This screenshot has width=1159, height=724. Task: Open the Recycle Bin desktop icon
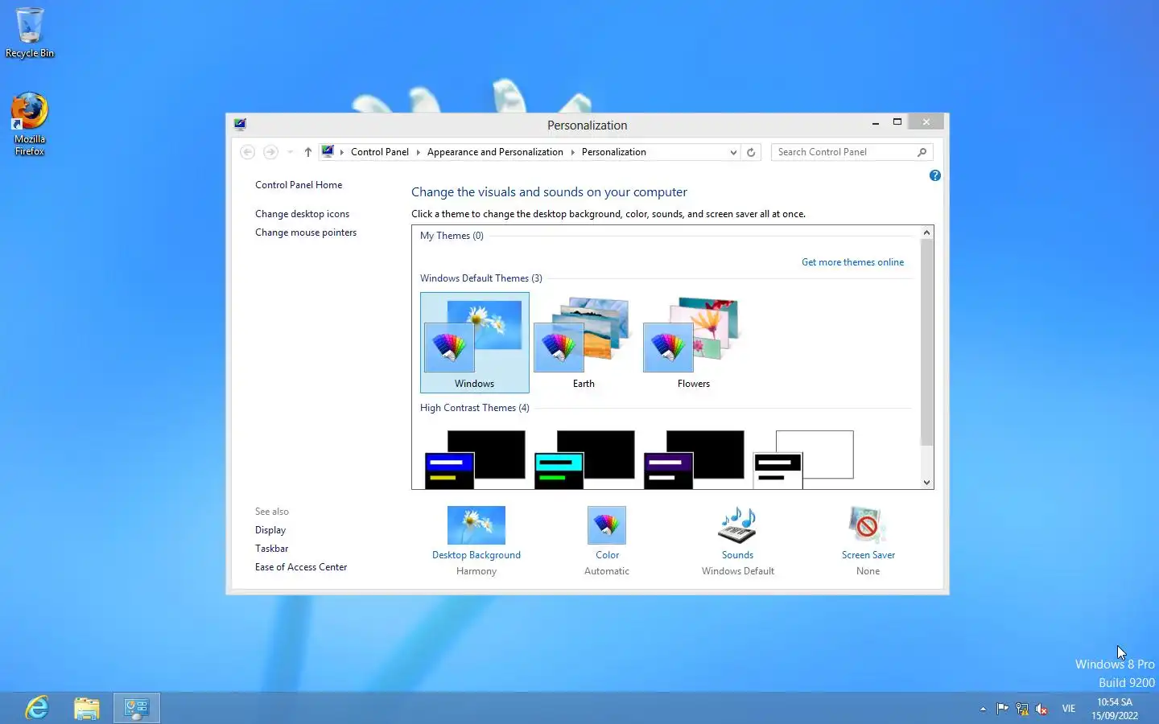point(30,32)
